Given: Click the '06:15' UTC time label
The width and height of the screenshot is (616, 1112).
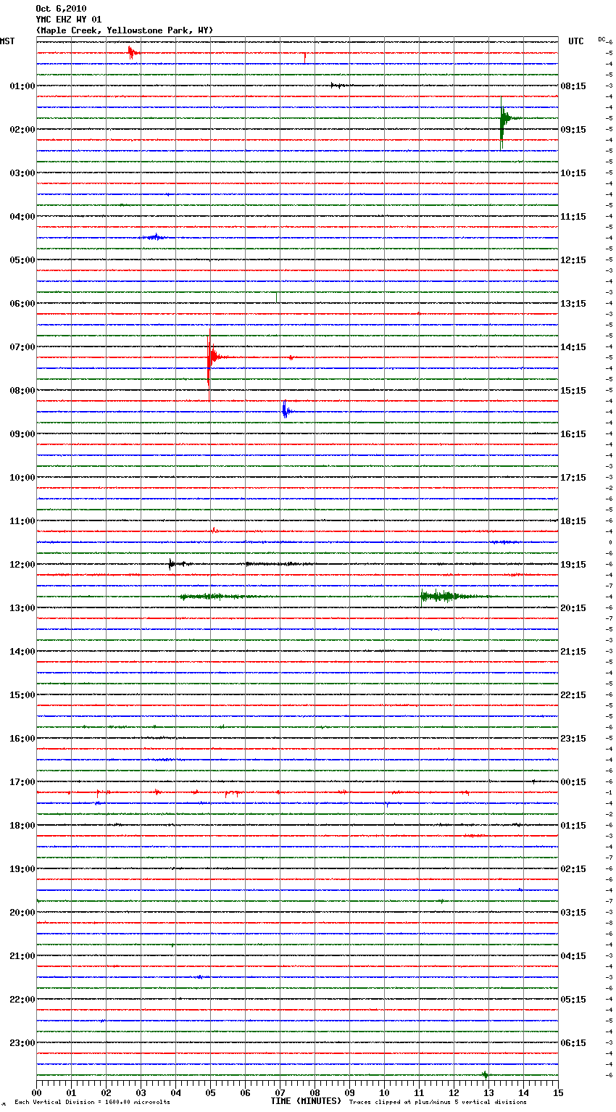Looking at the screenshot, I should (573, 1042).
